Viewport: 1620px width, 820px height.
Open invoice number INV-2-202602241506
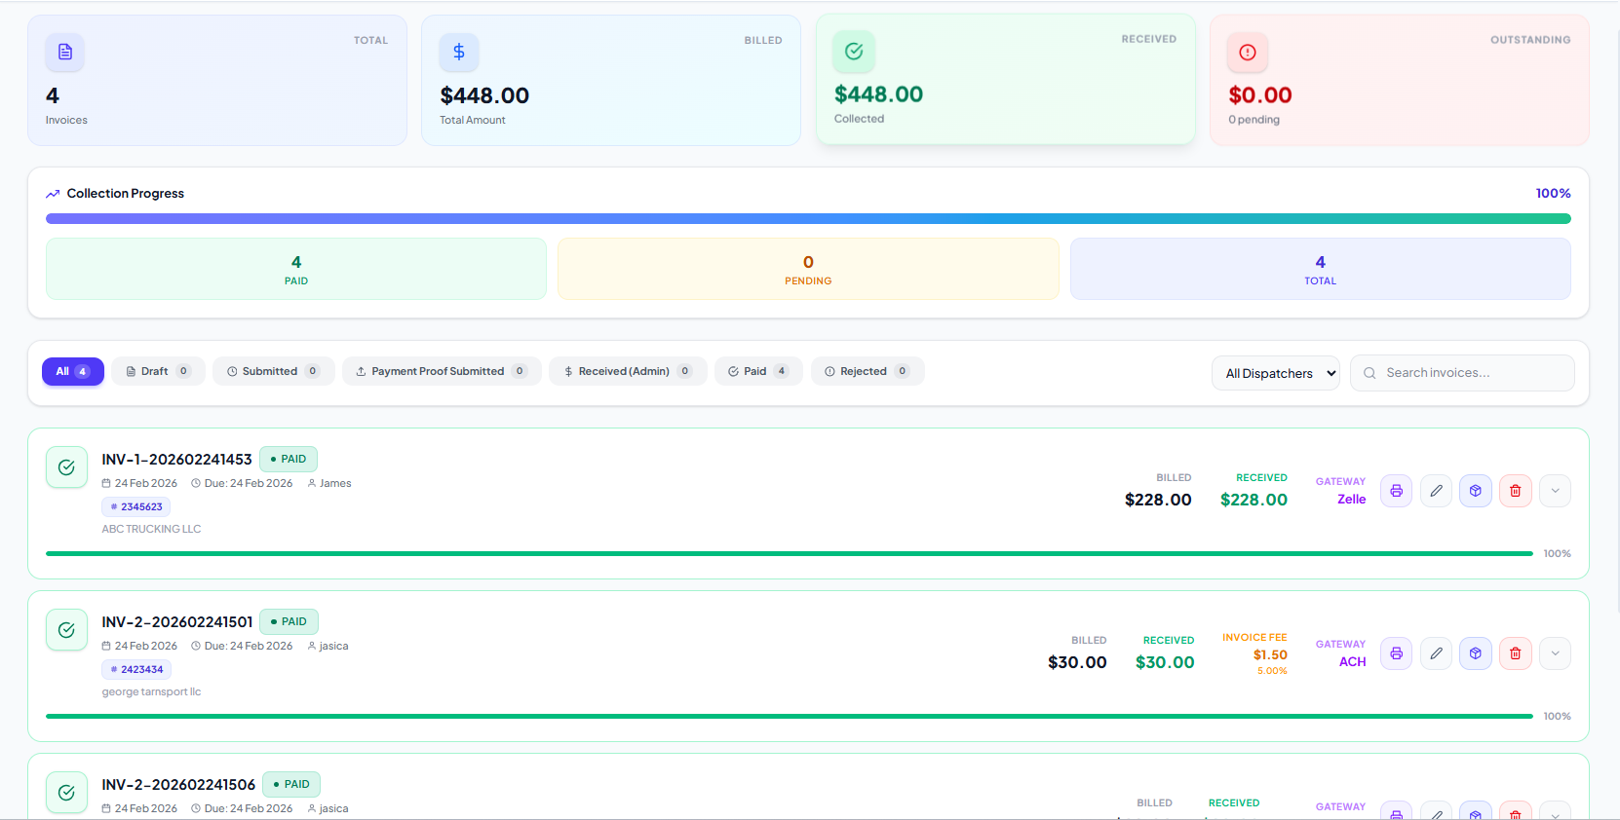tap(178, 784)
